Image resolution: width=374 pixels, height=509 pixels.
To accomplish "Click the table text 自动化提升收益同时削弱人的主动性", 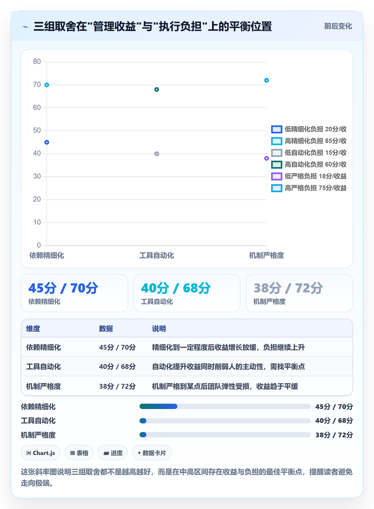I will coord(208,367).
